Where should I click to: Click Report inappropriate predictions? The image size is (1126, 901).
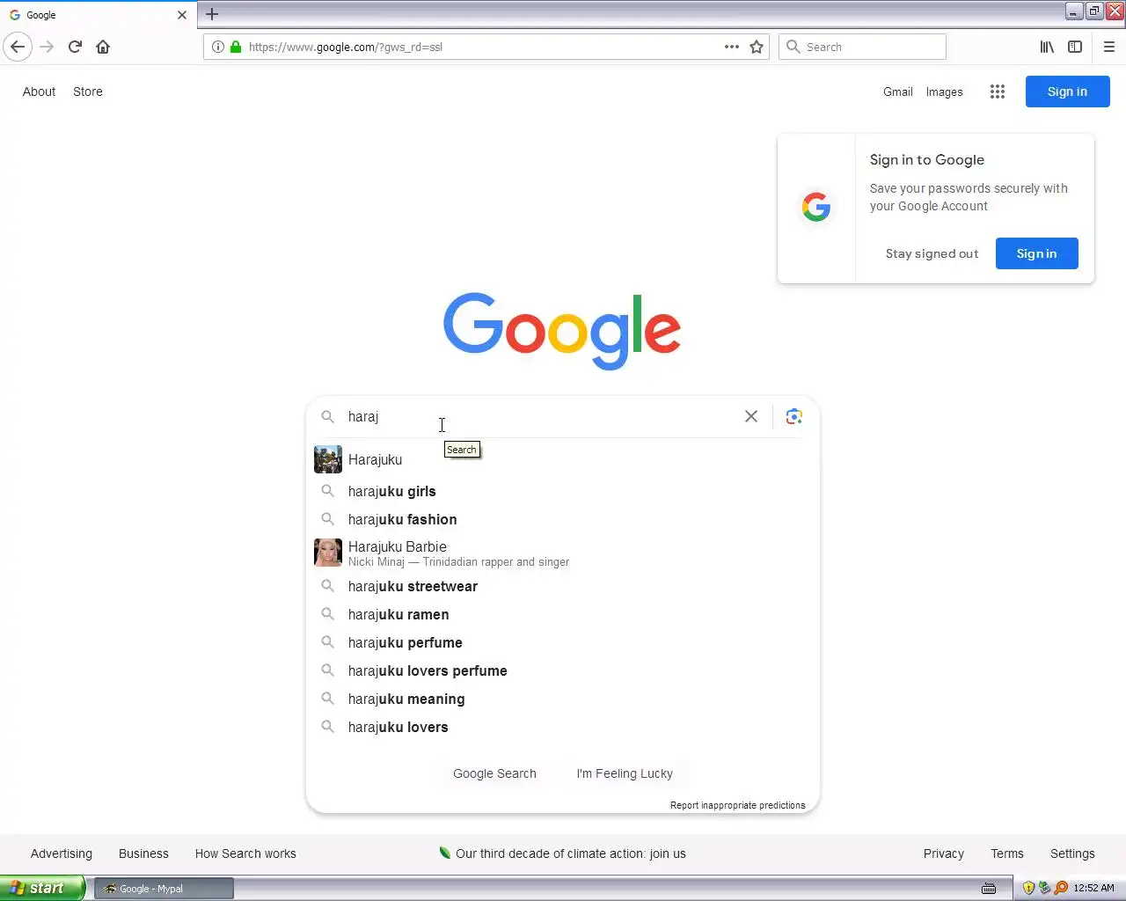tap(737, 805)
